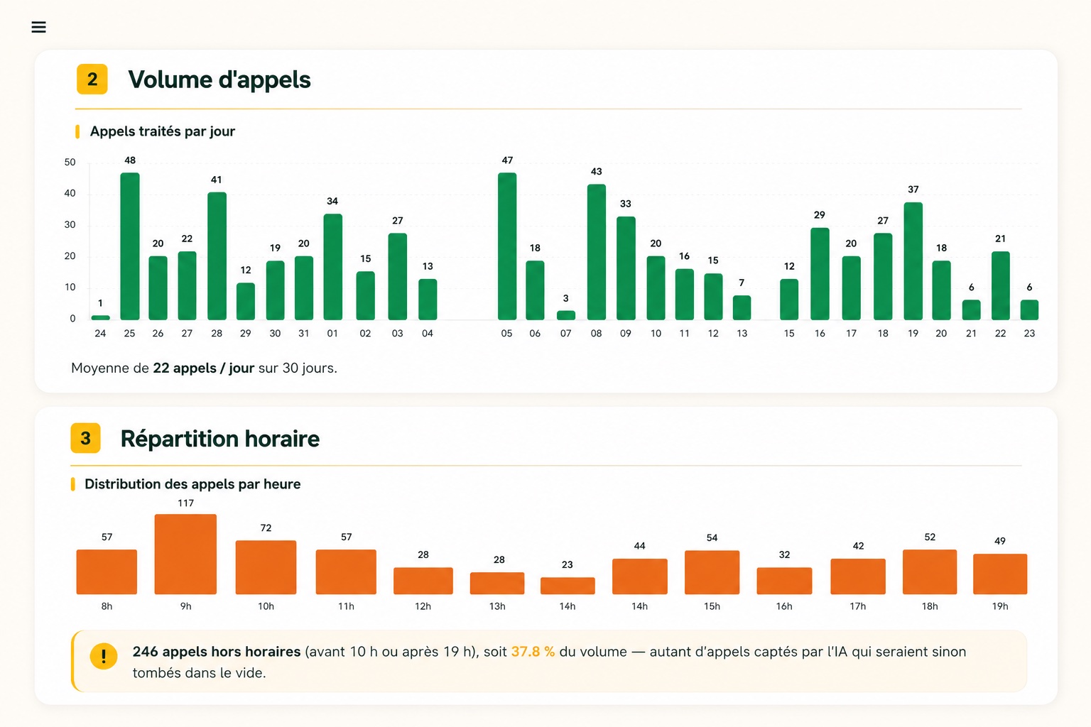Click the value label 47 above day 05
Screen dimensions: 1091x727
coord(507,160)
